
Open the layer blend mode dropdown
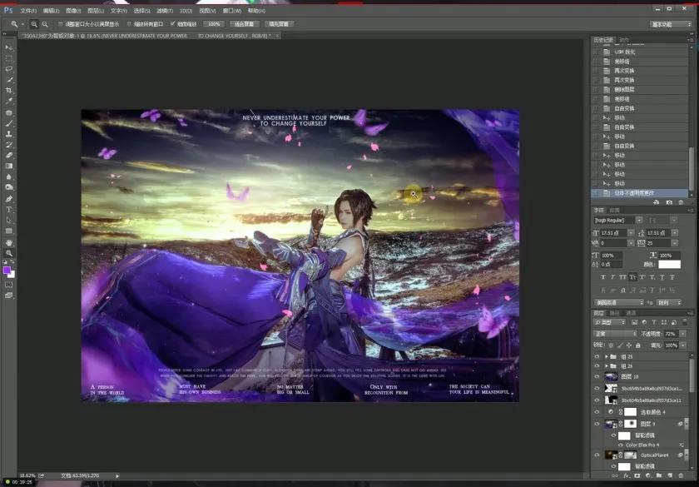point(616,334)
